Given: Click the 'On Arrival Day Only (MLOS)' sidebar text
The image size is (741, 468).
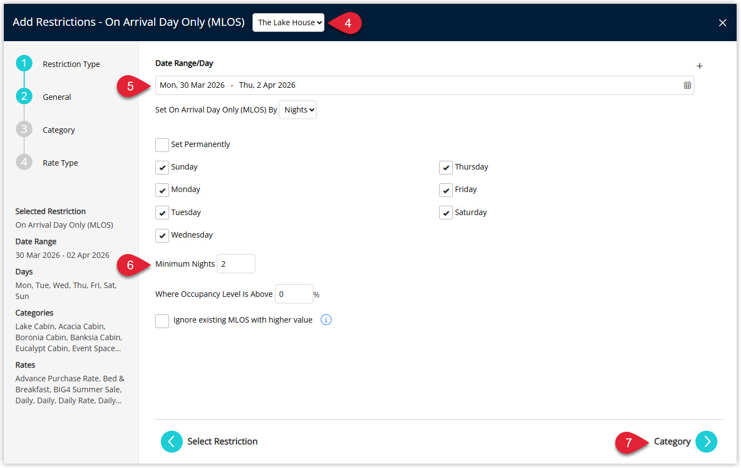Looking at the screenshot, I should [x=64, y=225].
